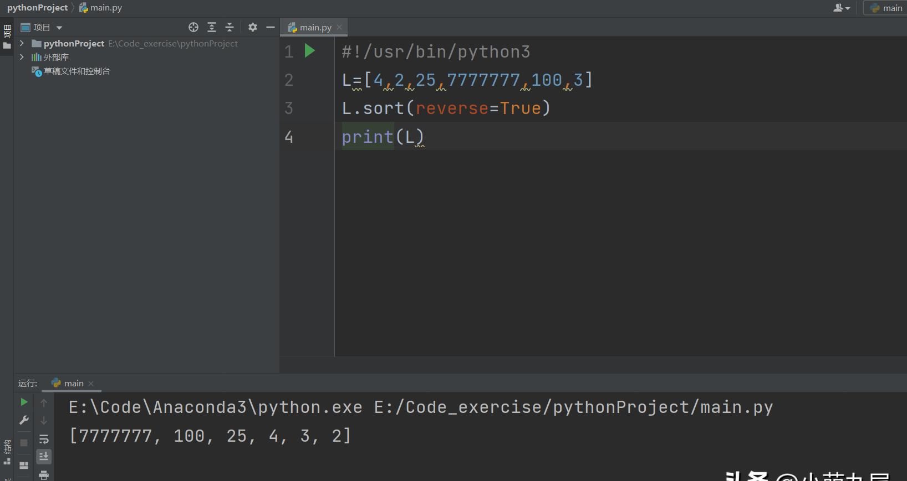907x481 pixels.
Task: Rerun main in the run panel
Action: pos(24,402)
